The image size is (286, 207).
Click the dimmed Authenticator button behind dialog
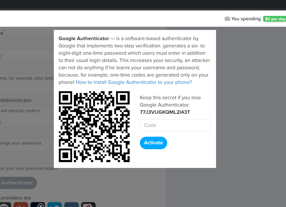[17, 183]
